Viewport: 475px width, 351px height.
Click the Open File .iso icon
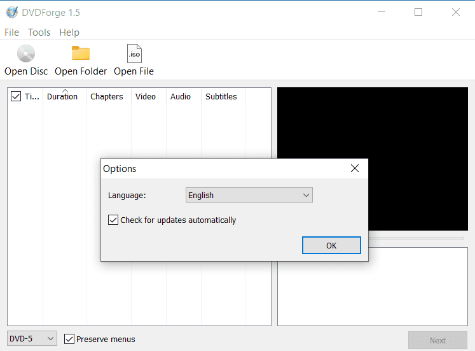point(134,54)
